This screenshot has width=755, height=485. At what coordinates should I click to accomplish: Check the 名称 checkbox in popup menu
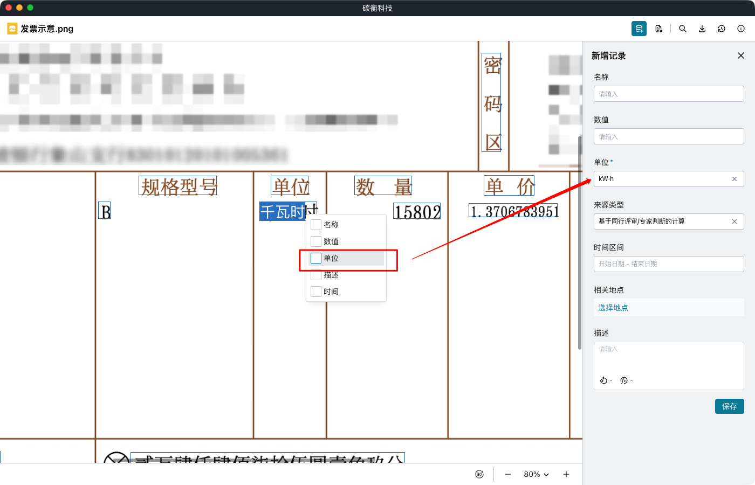315,225
